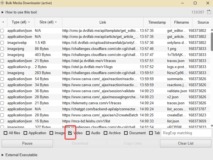Enable the Archive filter checkbox
Image resolution: width=213 pixels, height=160 pixels.
pos(105,133)
